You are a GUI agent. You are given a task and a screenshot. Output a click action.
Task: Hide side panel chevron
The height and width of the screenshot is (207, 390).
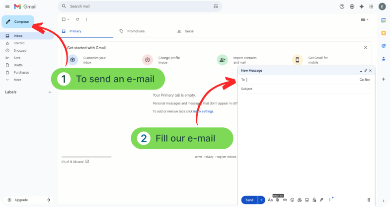(383, 201)
